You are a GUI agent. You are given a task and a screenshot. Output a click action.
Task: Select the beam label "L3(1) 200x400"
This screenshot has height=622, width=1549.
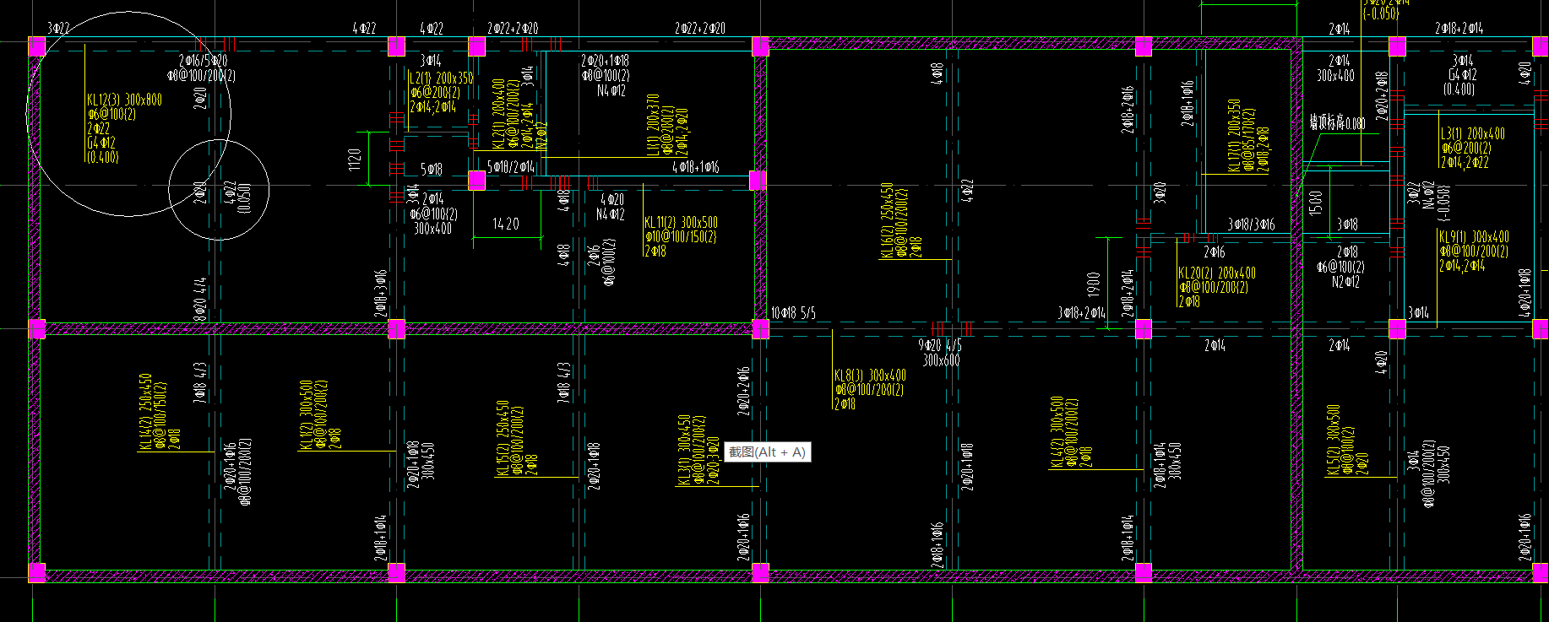1473,133
